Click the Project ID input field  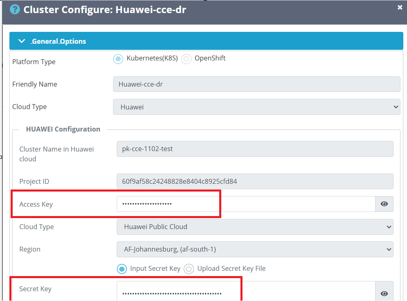255,181
